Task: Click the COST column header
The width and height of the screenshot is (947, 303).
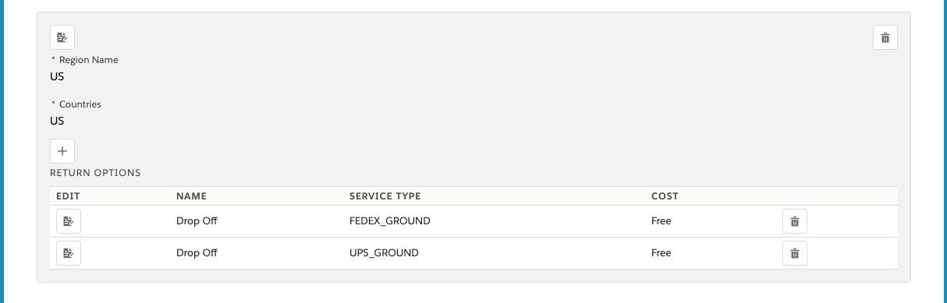Action: point(665,196)
